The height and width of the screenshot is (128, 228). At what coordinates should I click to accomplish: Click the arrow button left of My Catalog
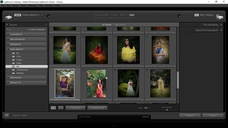(x=179, y=16)
